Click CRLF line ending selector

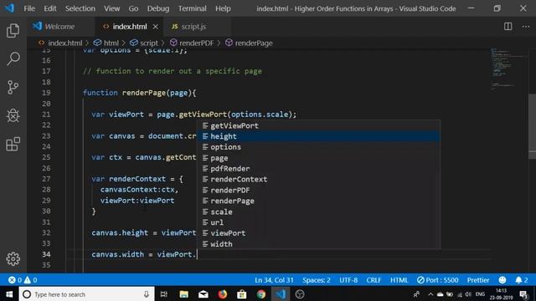374,280
